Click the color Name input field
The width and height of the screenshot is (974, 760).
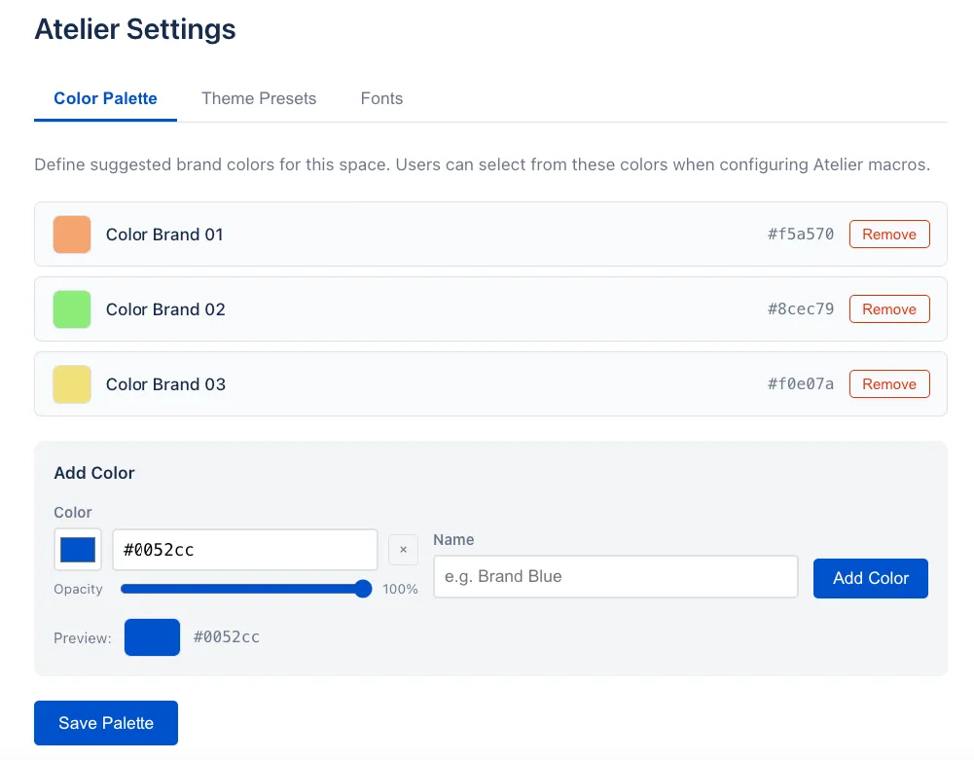tap(616, 577)
